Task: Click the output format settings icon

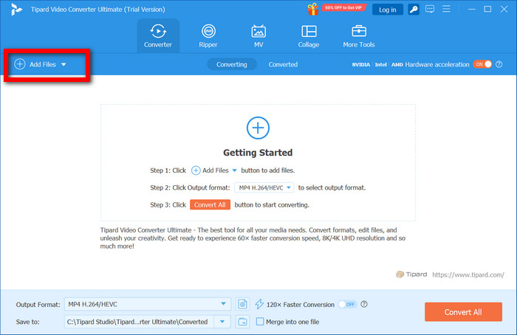Action: pyautogui.click(x=243, y=304)
